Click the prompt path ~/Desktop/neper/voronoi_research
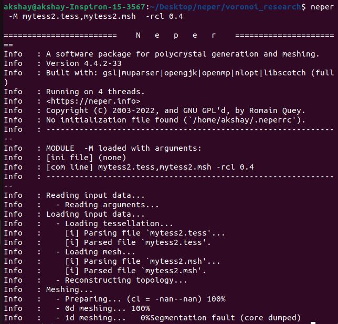The height and width of the screenshot is (324, 338). click(226, 7)
